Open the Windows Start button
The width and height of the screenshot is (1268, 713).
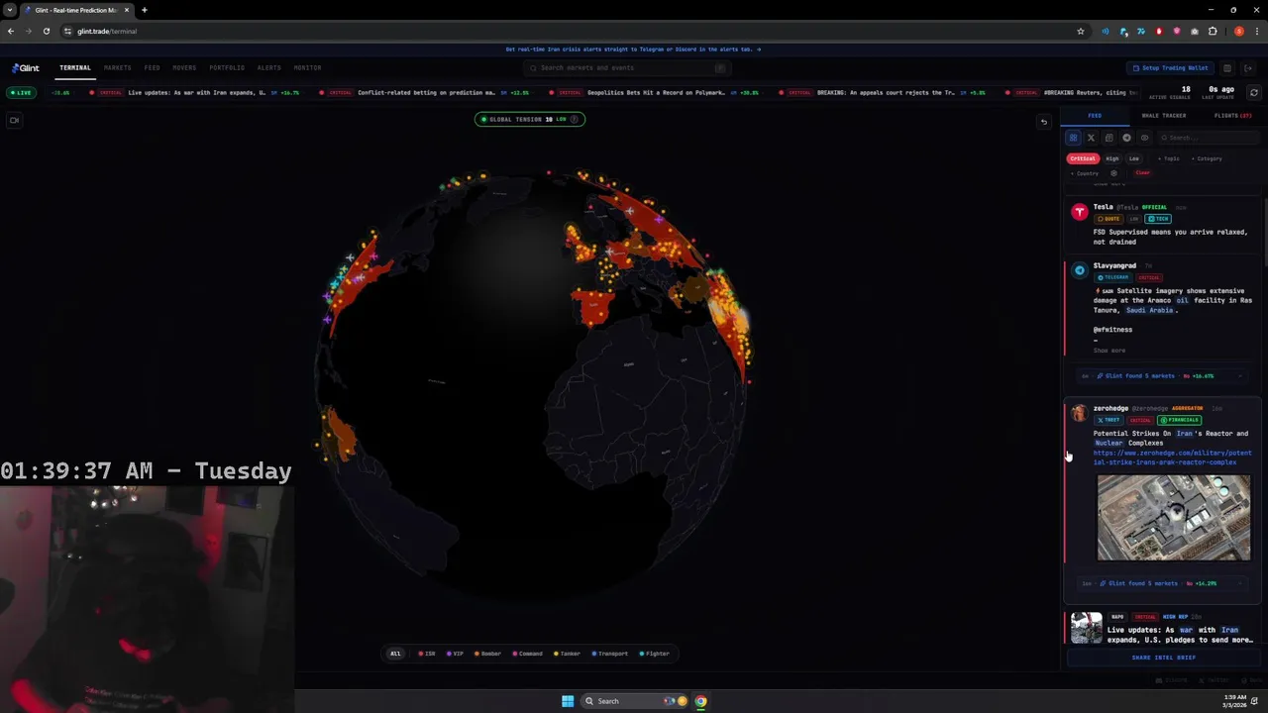click(568, 701)
